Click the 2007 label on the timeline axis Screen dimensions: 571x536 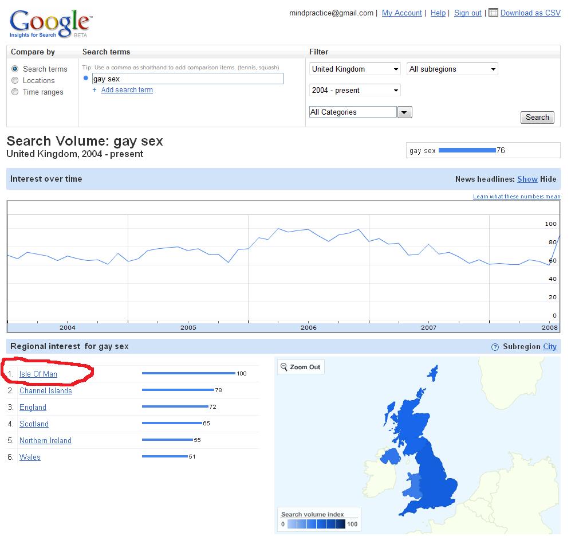coord(428,327)
